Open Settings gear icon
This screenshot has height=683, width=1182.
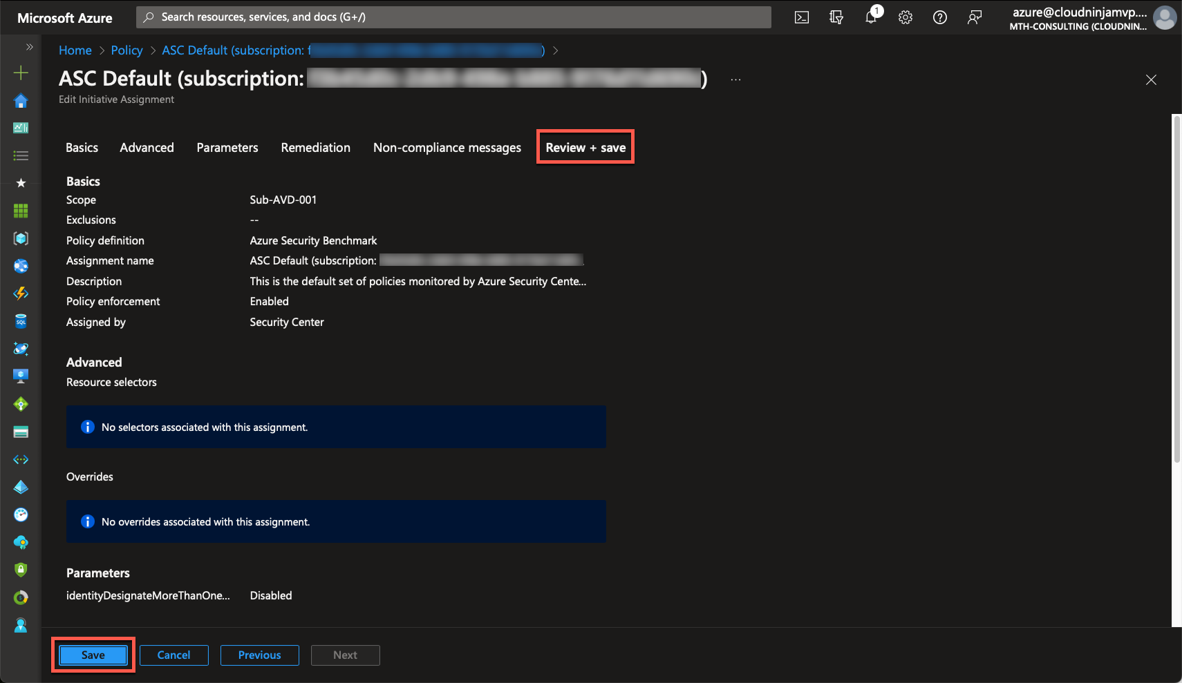tap(906, 17)
